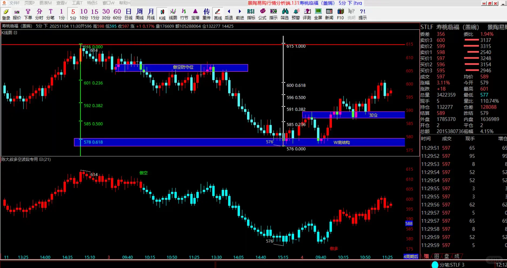Click the 卖价1 598 ask price
Screen dimensions: 507x268
(x=441, y=52)
